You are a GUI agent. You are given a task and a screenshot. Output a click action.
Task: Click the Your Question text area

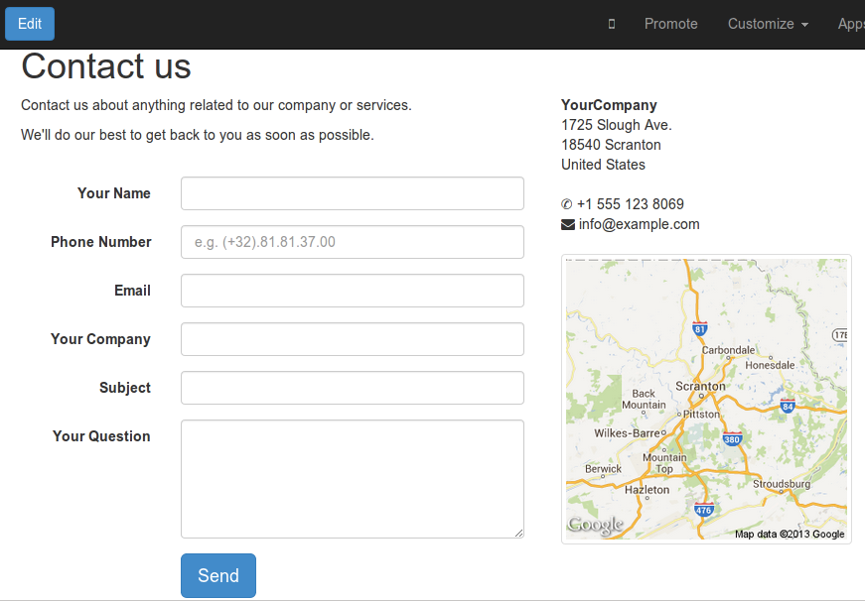point(353,479)
